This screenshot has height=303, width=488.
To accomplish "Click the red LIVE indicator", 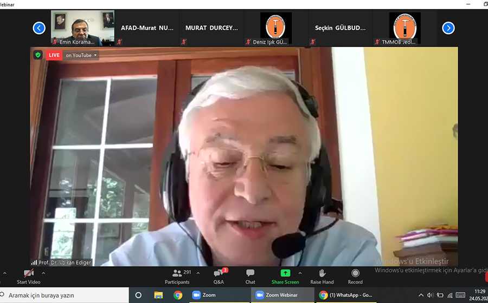I will tap(54, 55).
